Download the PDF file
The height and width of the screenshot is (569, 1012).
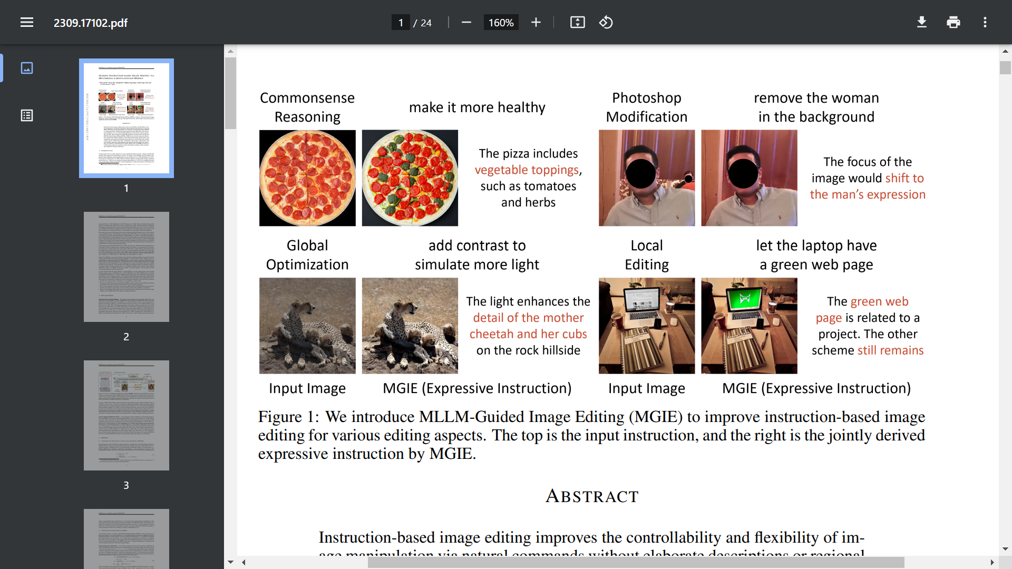[921, 23]
